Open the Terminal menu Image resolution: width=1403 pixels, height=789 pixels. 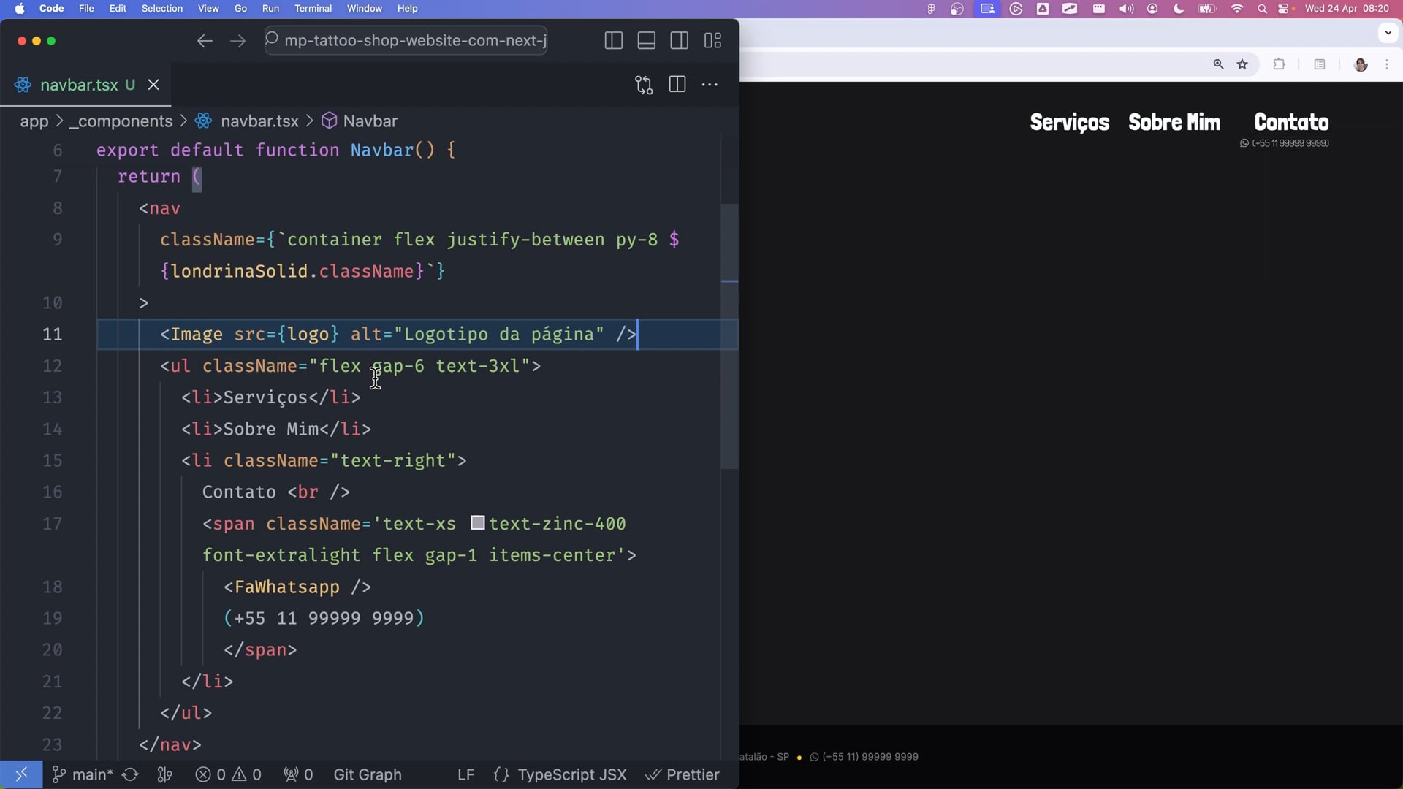313,9
